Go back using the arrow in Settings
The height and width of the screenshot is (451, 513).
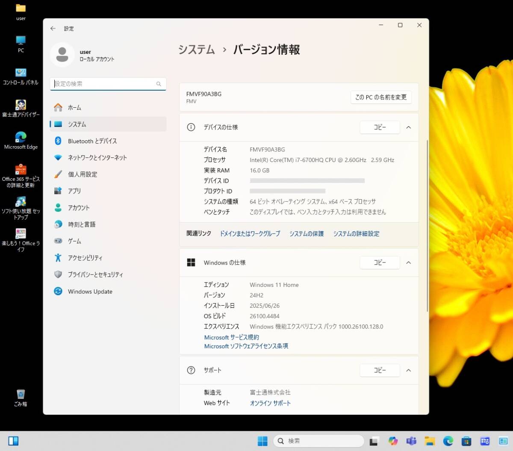(x=53, y=28)
